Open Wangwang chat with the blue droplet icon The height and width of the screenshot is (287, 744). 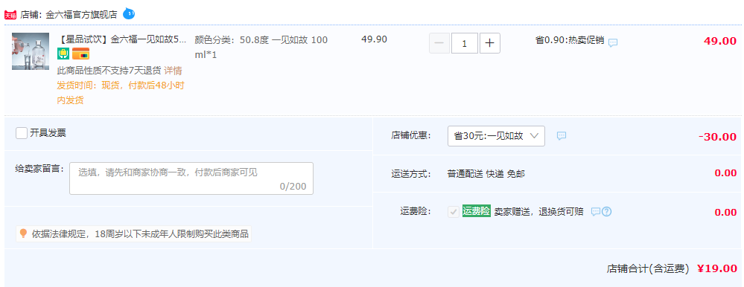click(129, 13)
